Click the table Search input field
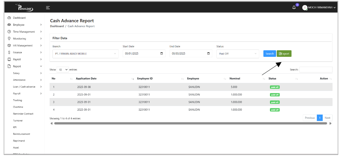Screen dimensions: 341x159 click(316, 70)
